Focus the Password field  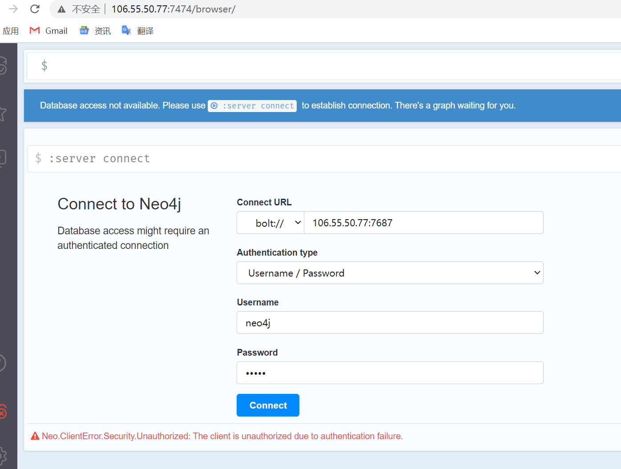(390, 373)
